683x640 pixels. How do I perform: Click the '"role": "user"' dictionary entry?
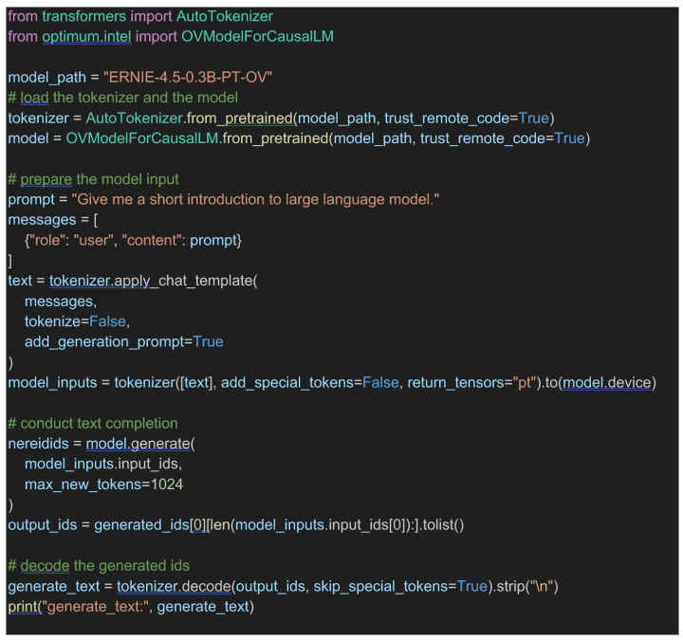71,240
